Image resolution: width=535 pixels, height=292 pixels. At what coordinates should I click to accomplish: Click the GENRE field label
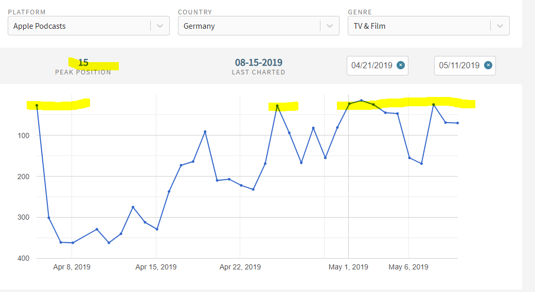point(360,12)
